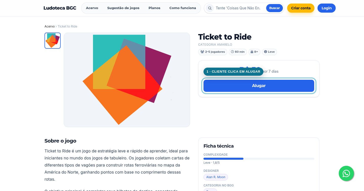Click the Buscar search button
Viewport: 364px width, 191px height.
(x=275, y=8)
